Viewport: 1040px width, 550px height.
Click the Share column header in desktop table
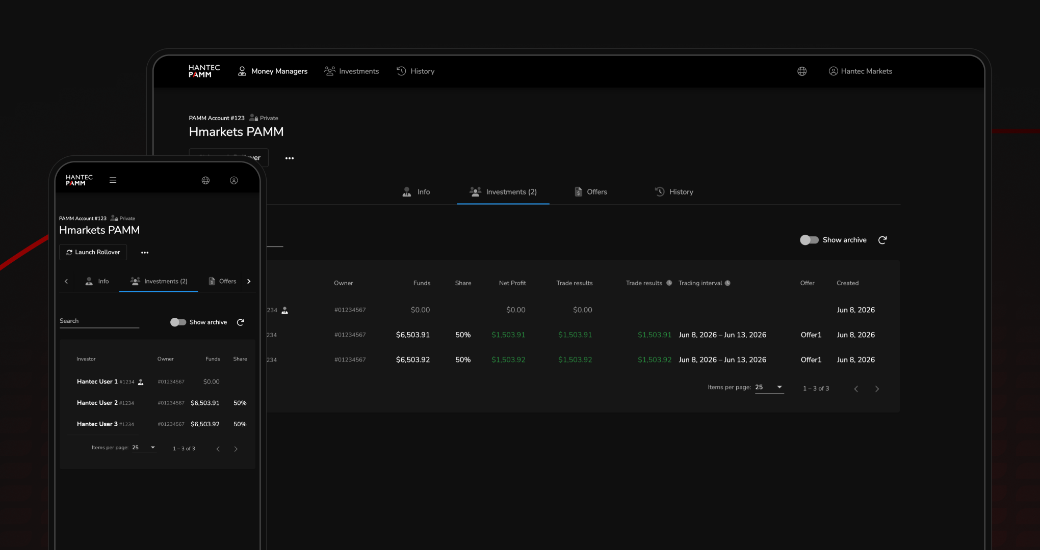coord(463,283)
